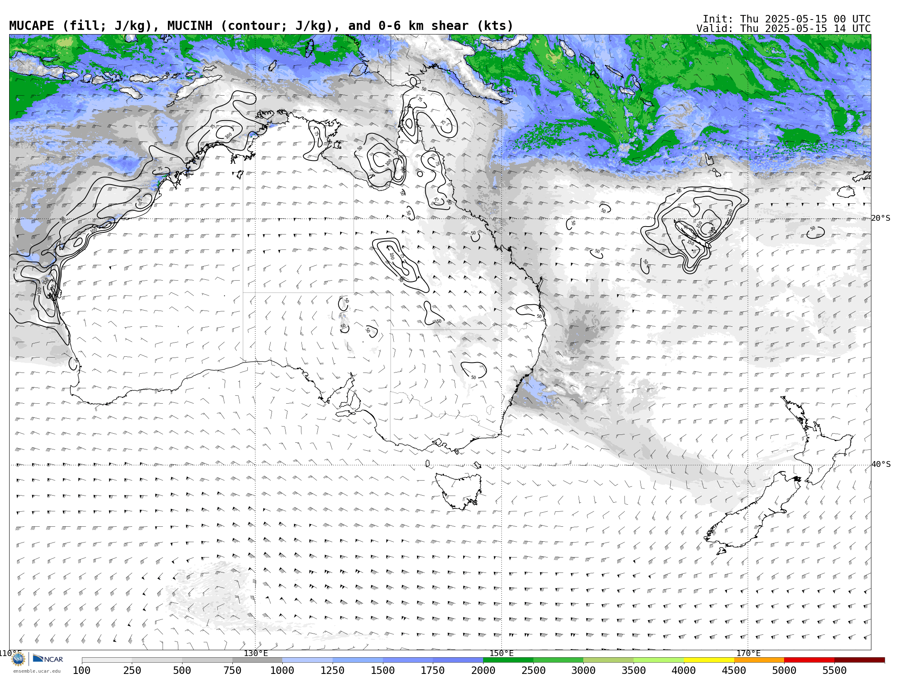898x676 pixels.
Task: Pick the blue swatch between 1250 and 1500
Action: click(x=358, y=660)
